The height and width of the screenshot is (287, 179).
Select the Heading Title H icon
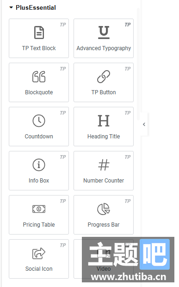pos(104,121)
